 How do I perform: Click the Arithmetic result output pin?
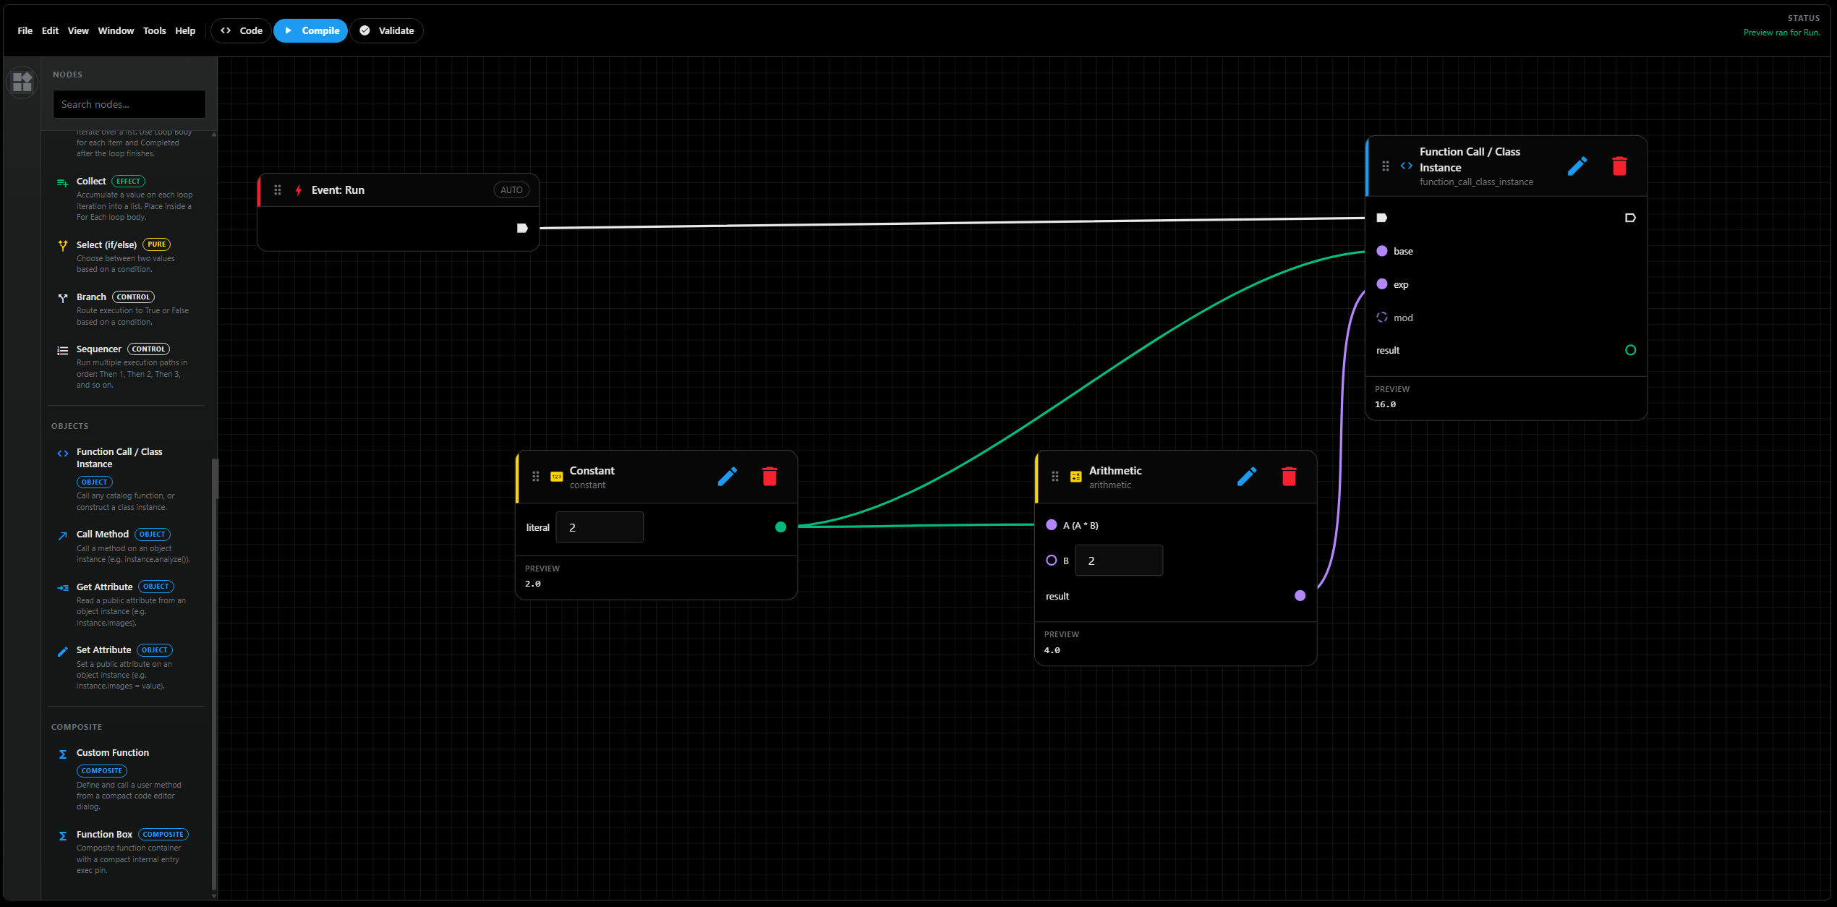pyautogui.click(x=1300, y=596)
